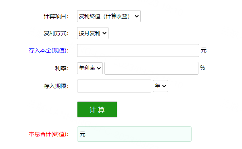Image resolution: width=242 pixels, height=149 pixels.
Task: Click the chevron arrow beside 复利终值（计算收益）
Action: click(137, 16)
